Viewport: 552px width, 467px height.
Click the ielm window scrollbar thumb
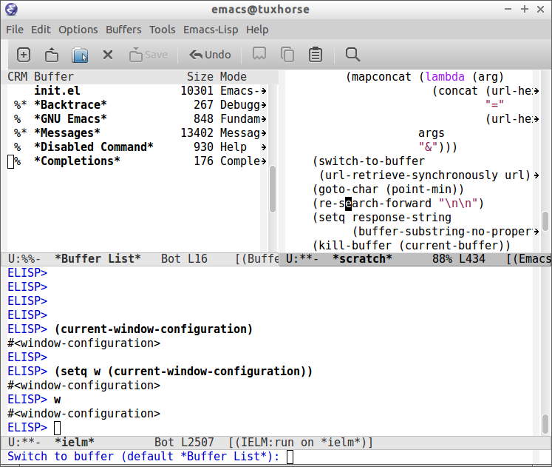(x=545, y=424)
